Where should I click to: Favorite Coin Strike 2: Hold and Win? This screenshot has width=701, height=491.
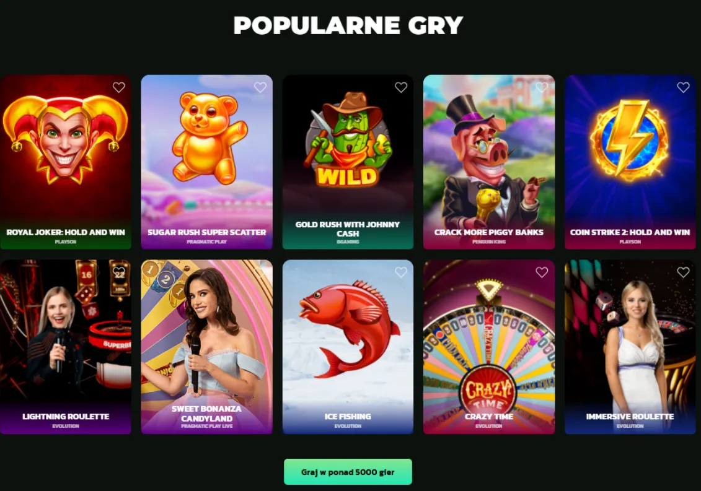(x=683, y=87)
